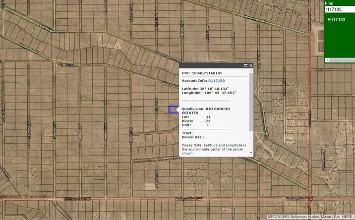355x220 pixels.
Task: Click the solar array beside the Find panel
Action: point(320,41)
